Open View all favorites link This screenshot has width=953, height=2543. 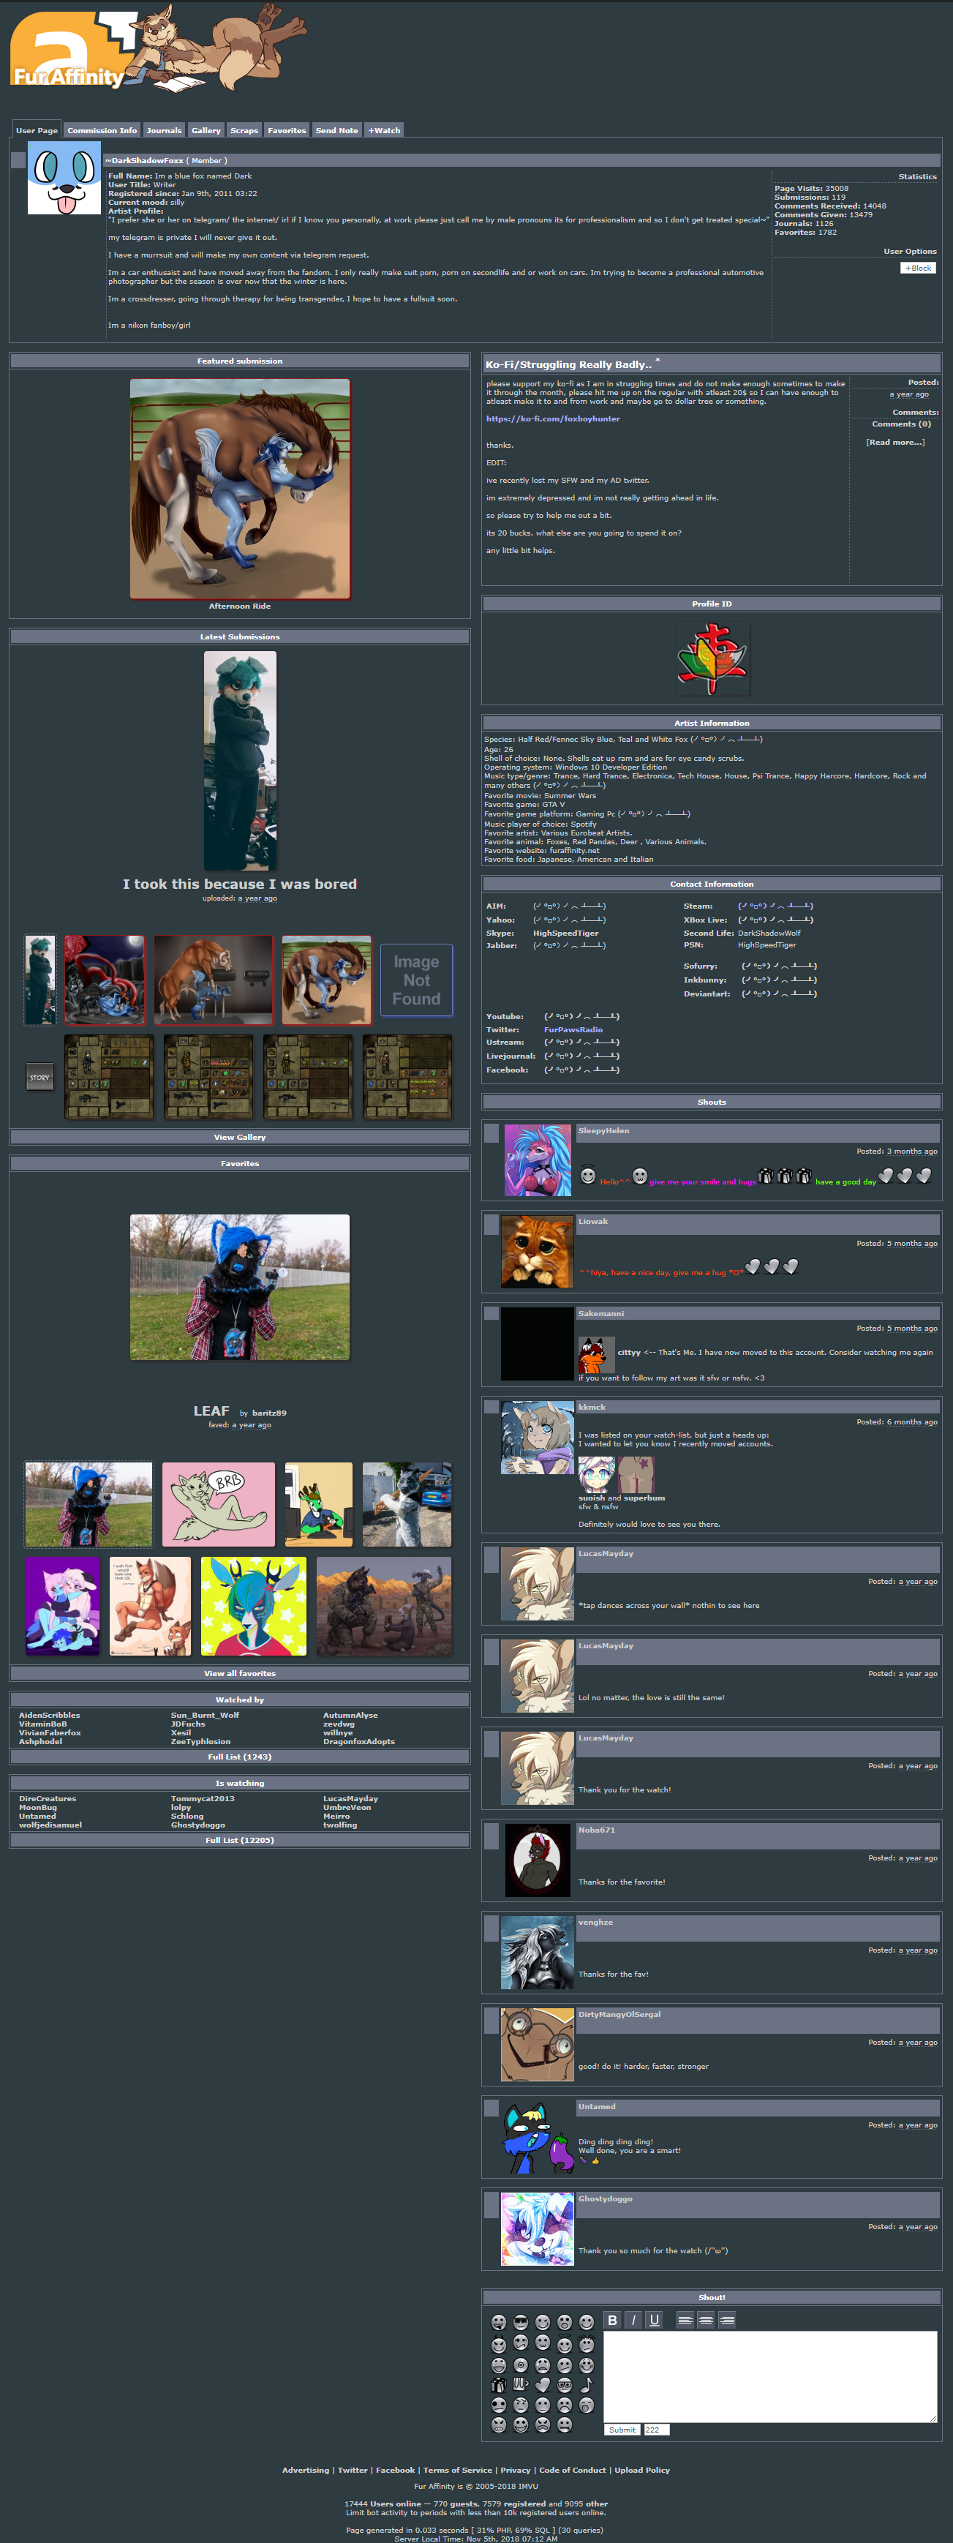tap(240, 1673)
